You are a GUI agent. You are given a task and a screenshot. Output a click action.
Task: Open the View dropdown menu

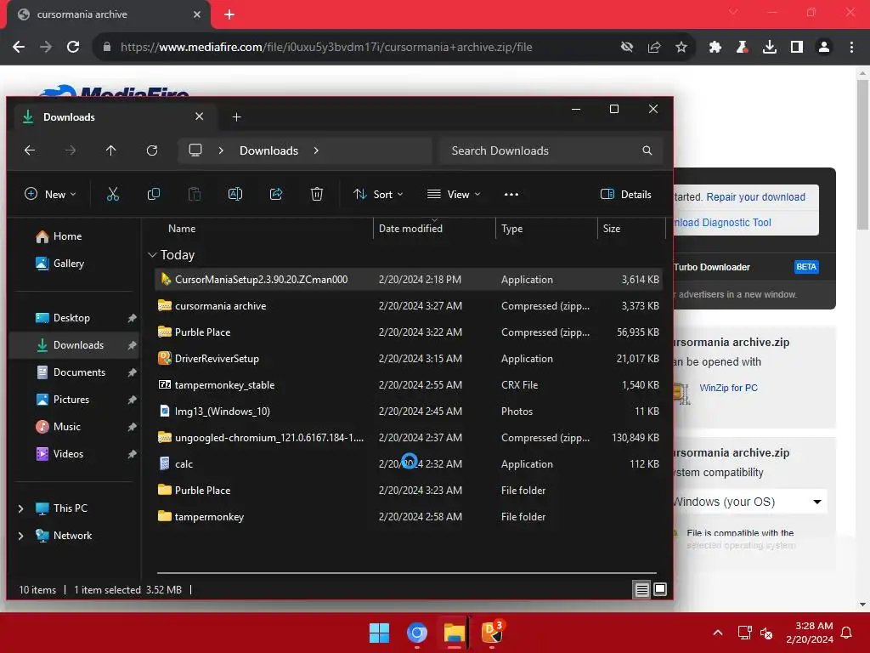454,195
